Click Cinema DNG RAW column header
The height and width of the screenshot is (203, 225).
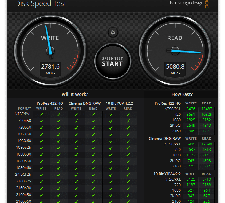85,103
